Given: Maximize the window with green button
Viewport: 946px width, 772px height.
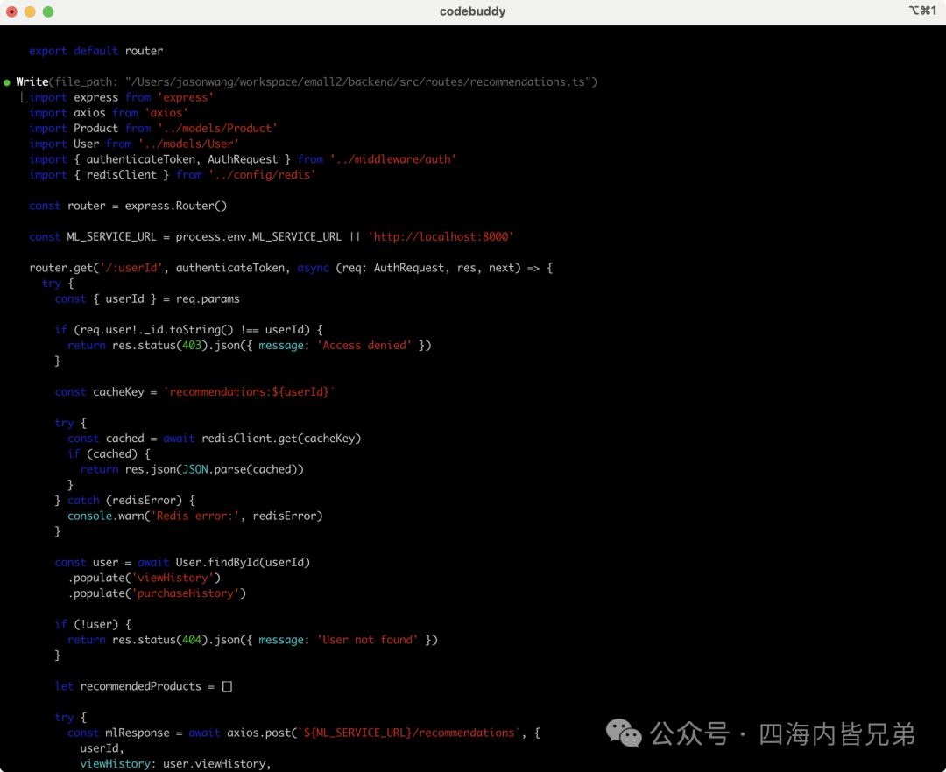Looking at the screenshot, I should pos(48,11).
